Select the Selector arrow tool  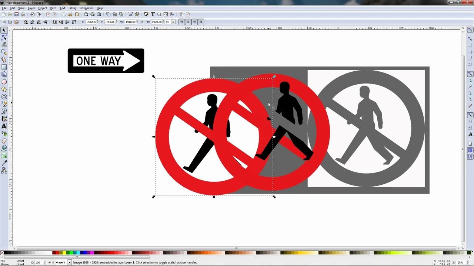[4, 30]
